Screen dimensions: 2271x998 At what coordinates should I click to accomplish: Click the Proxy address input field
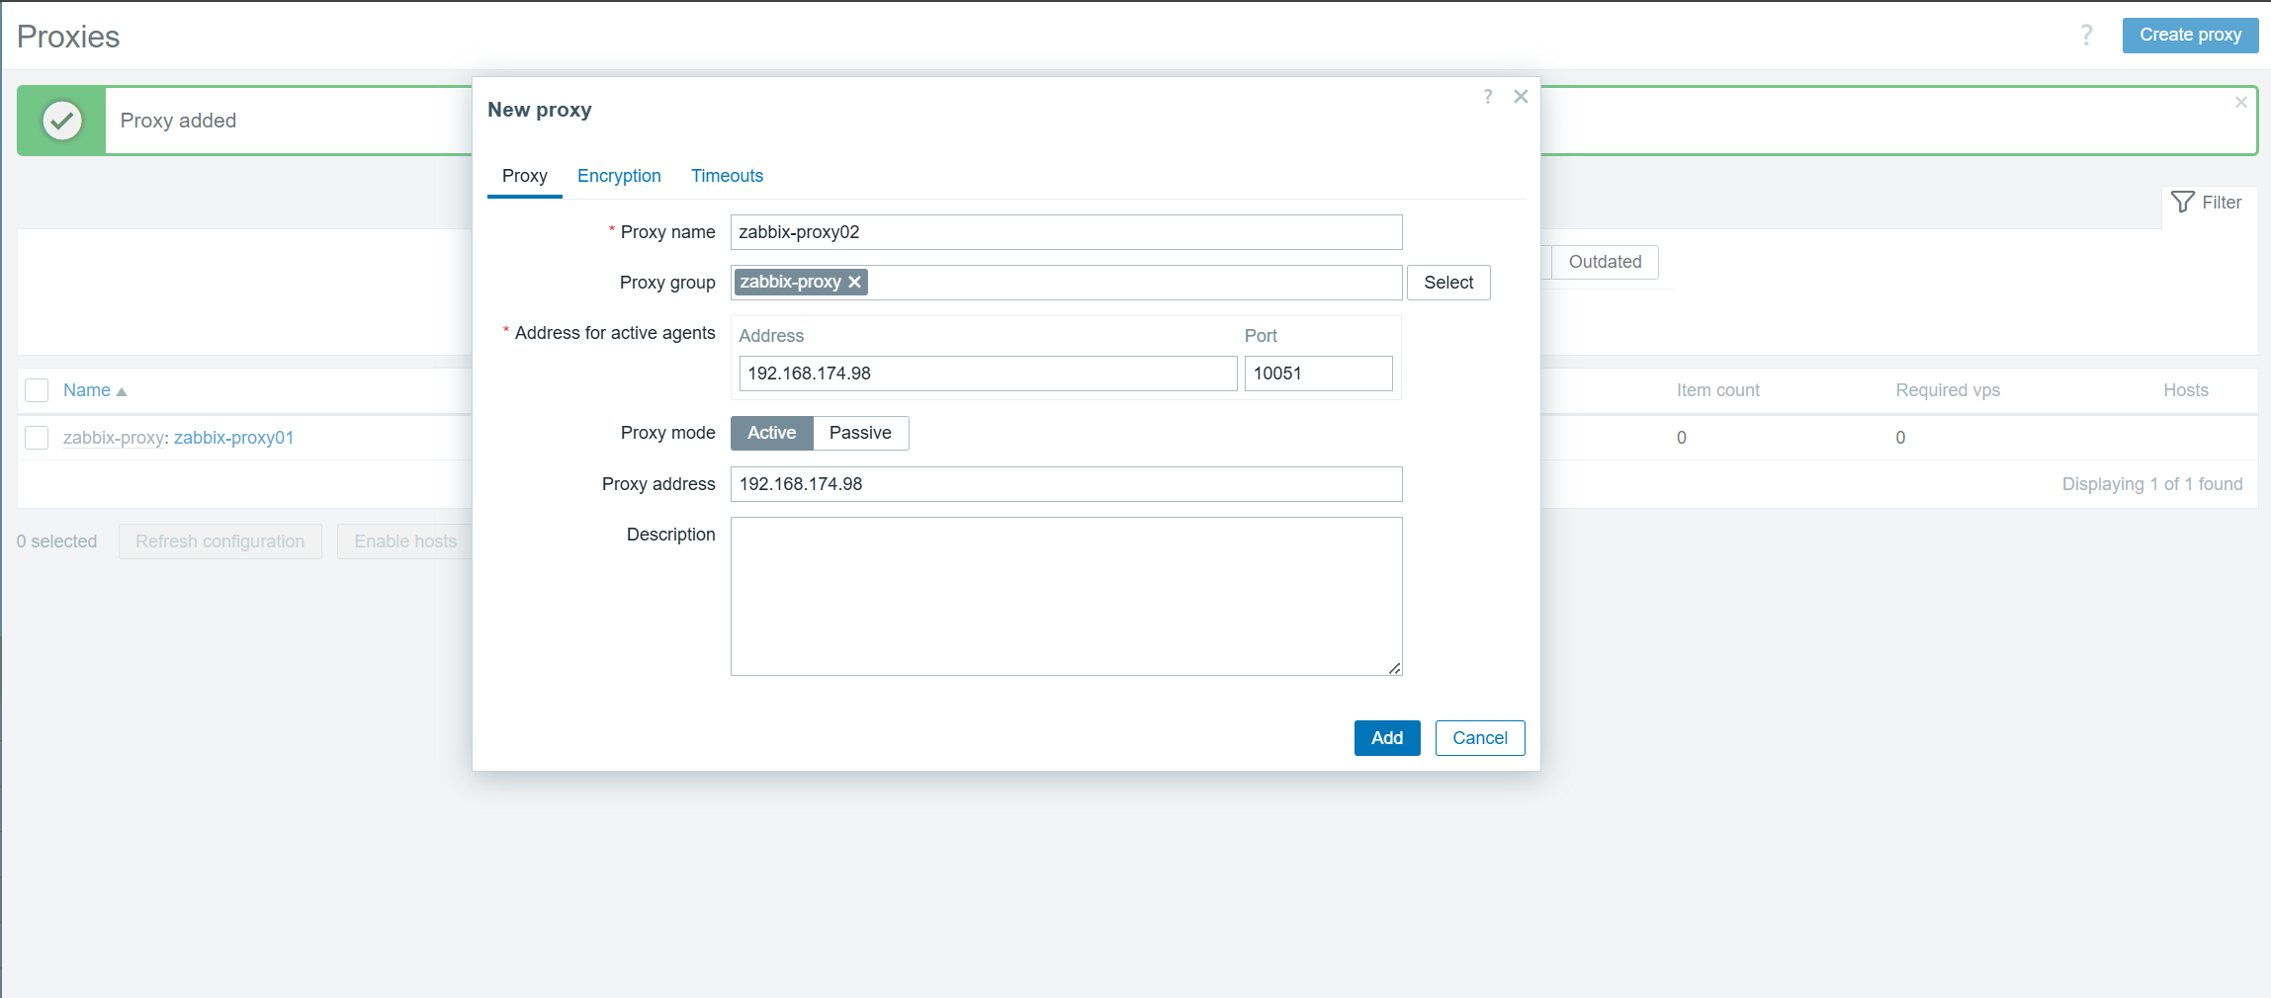tap(1066, 484)
